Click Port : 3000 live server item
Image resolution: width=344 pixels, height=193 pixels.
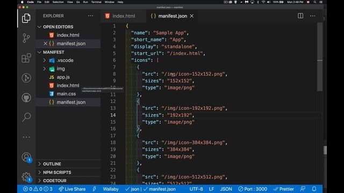253,189
